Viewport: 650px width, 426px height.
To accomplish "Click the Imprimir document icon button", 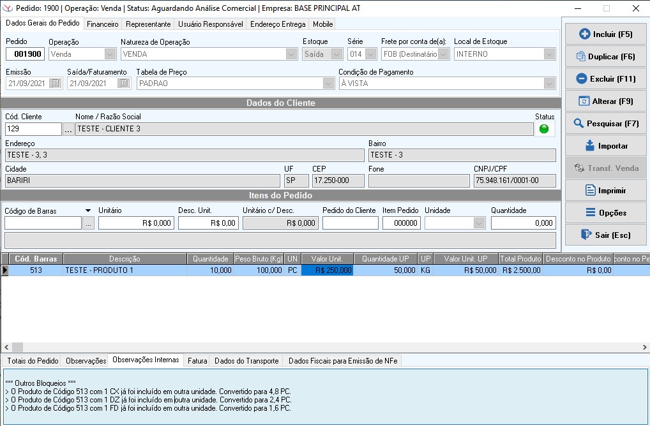I will tap(605, 191).
